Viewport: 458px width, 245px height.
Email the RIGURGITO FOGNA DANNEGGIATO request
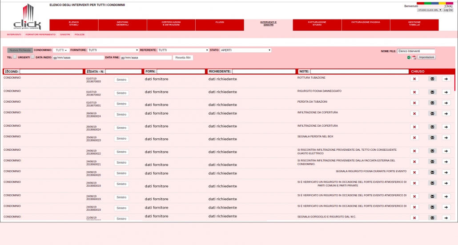[x=432, y=92]
